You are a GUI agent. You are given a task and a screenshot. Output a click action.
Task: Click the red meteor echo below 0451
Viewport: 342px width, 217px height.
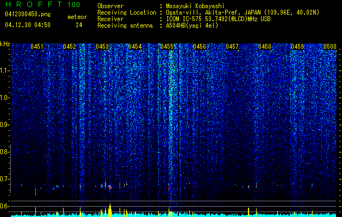tap(35, 192)
